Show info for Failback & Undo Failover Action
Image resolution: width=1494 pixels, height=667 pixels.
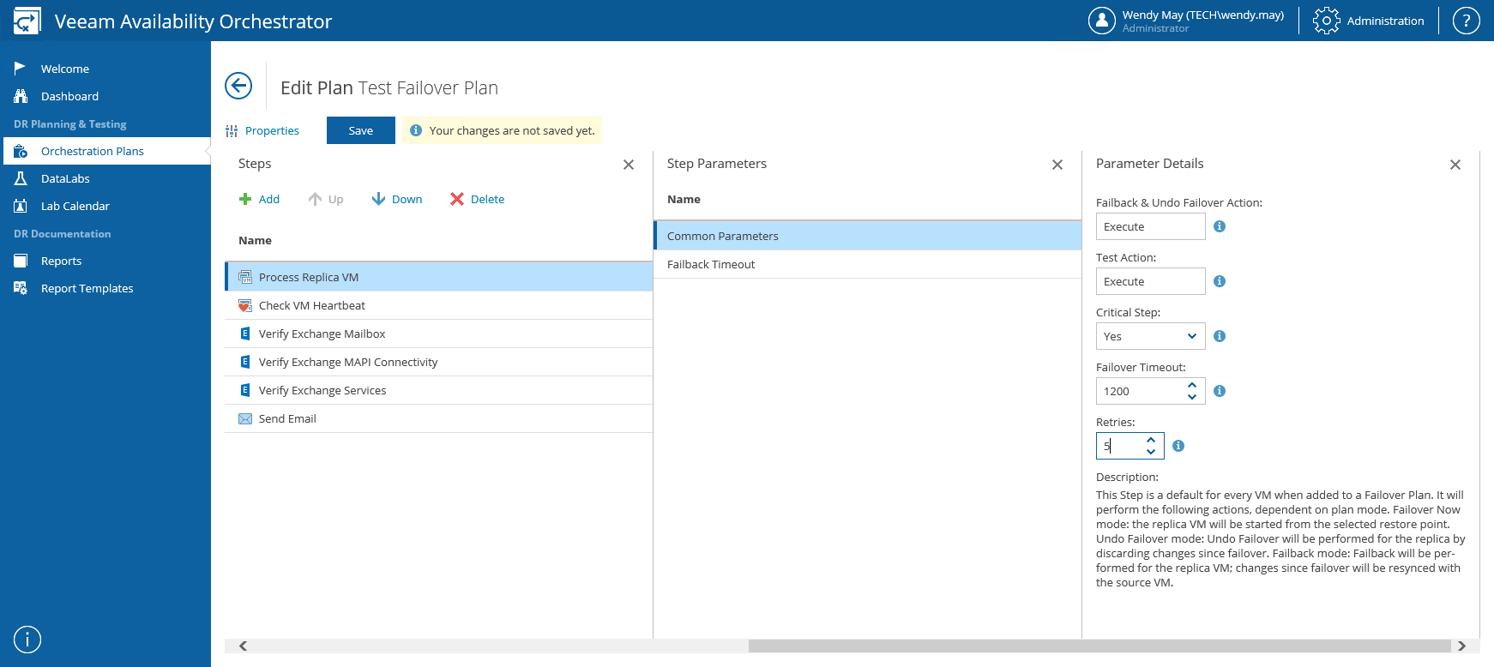coord(1220,226)
